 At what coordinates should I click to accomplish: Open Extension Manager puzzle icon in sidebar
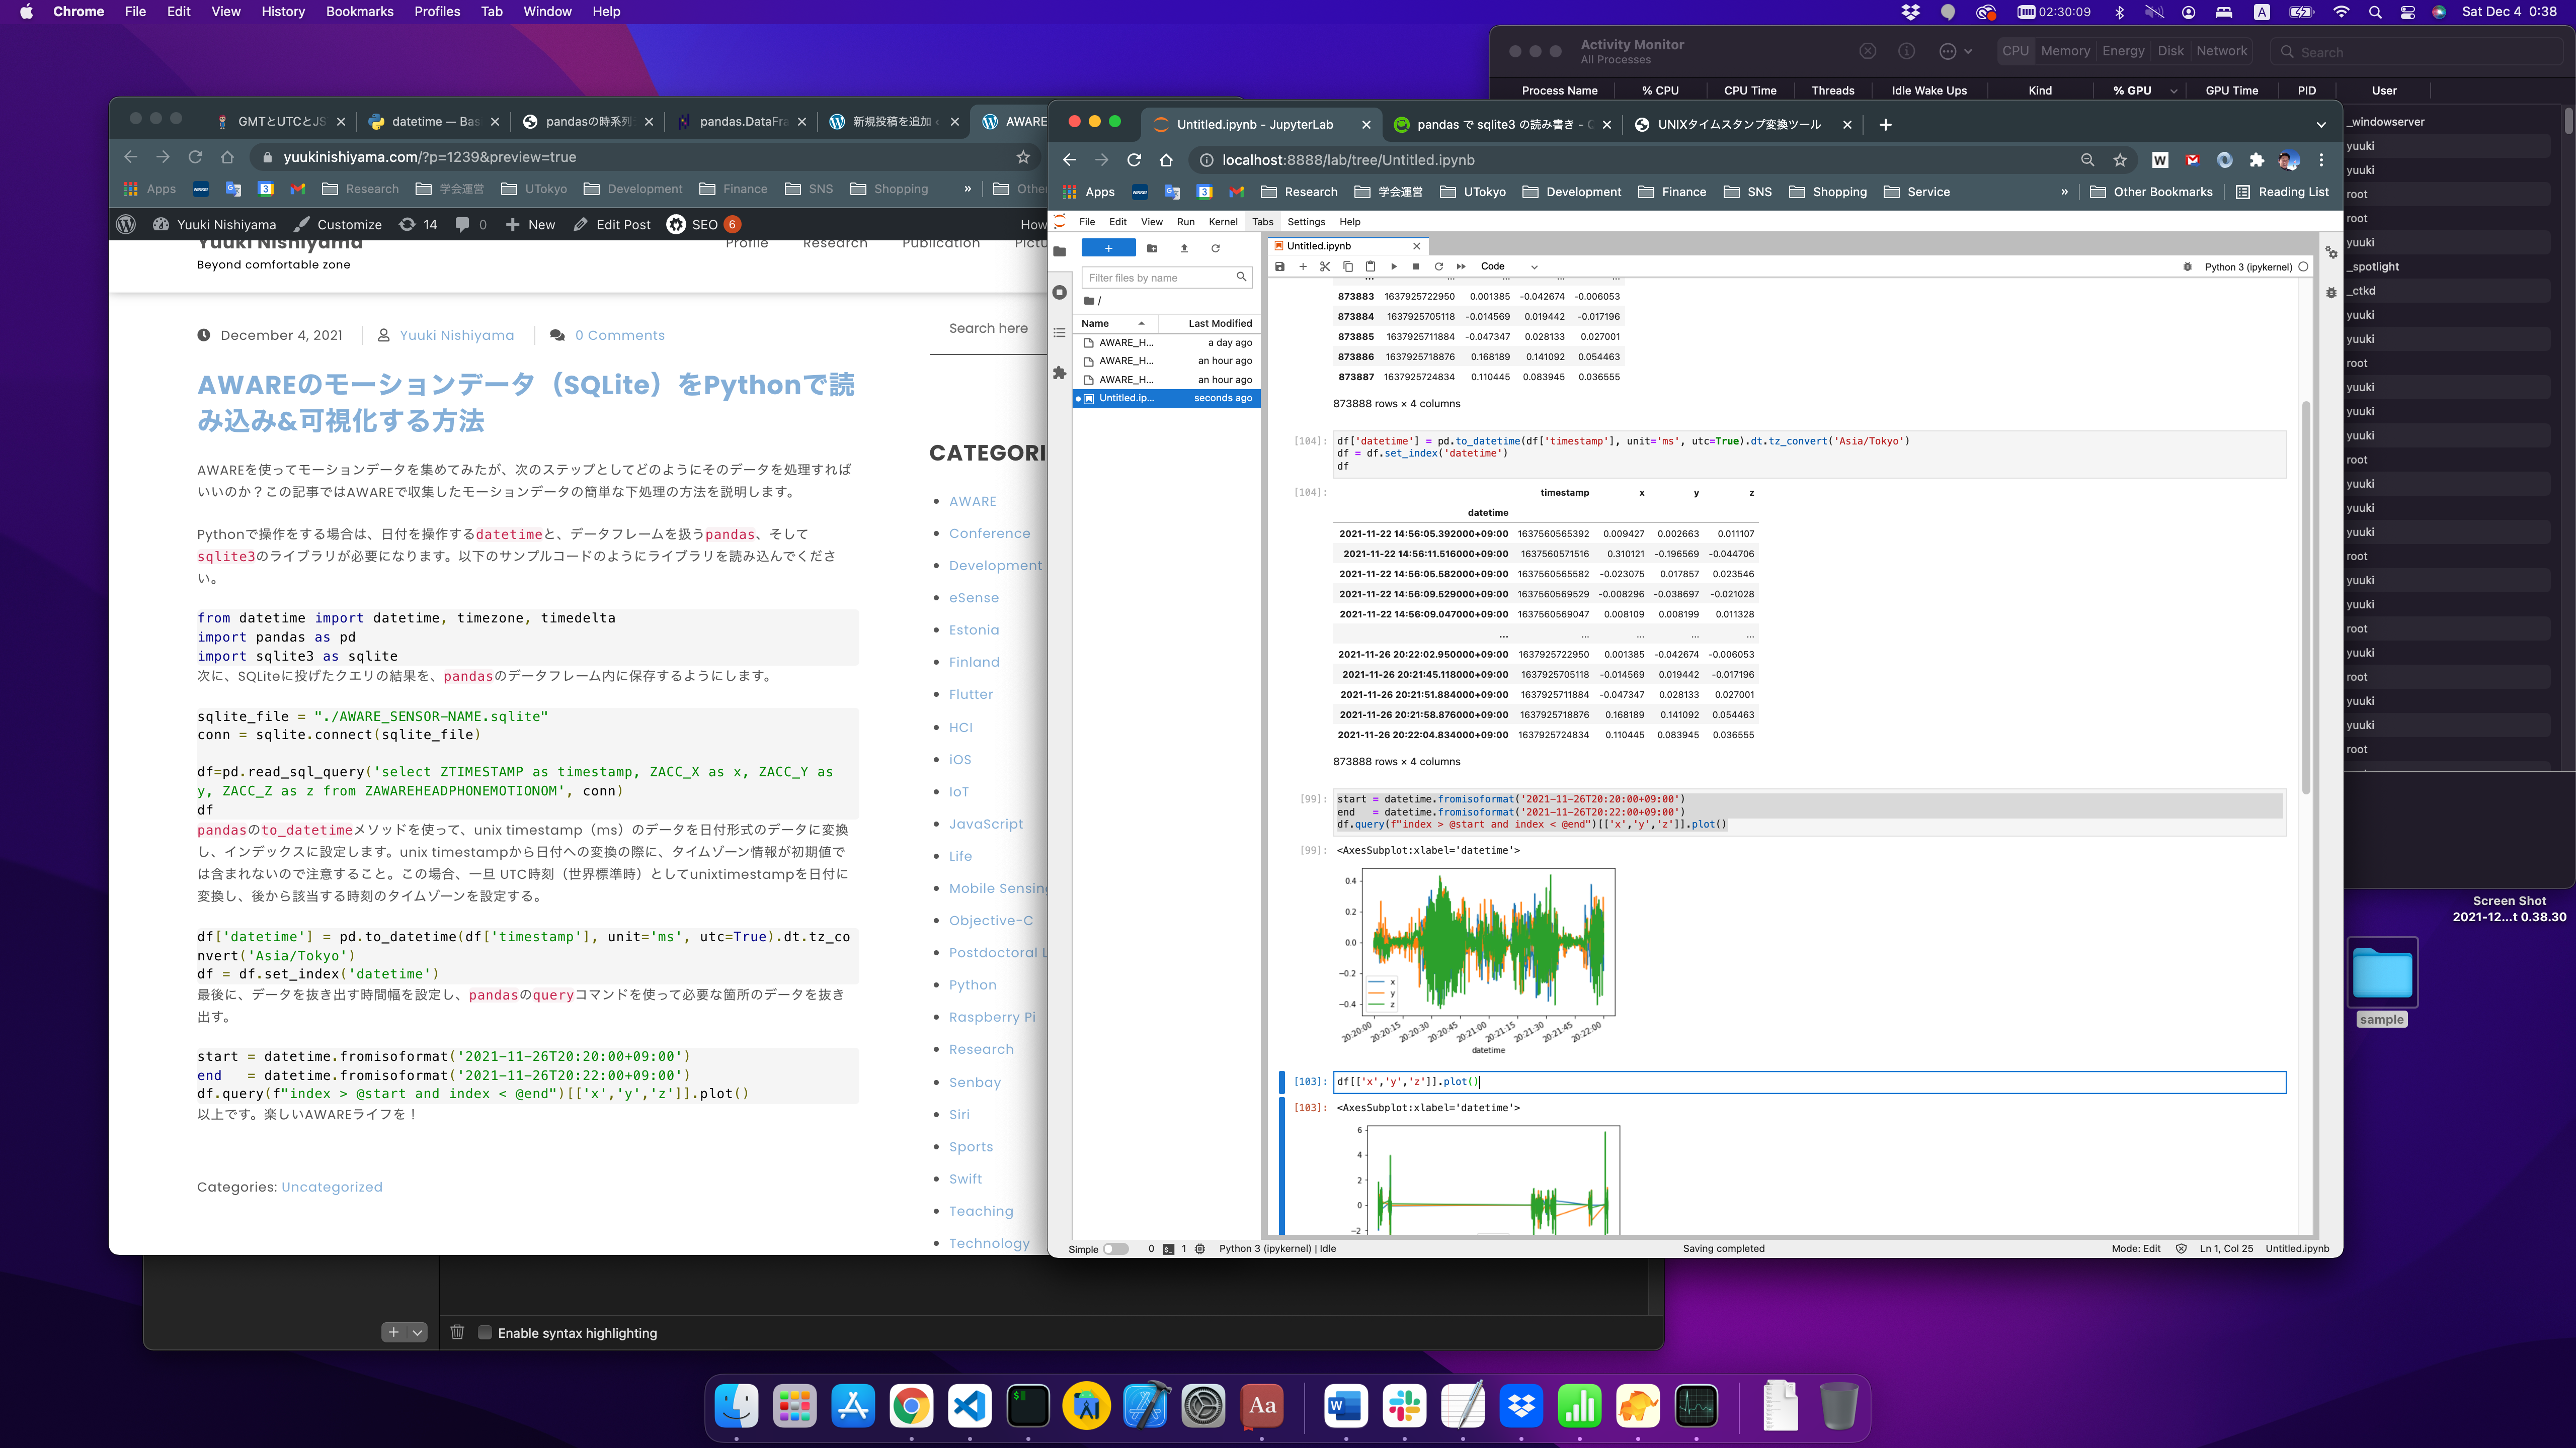[1060, 373]
